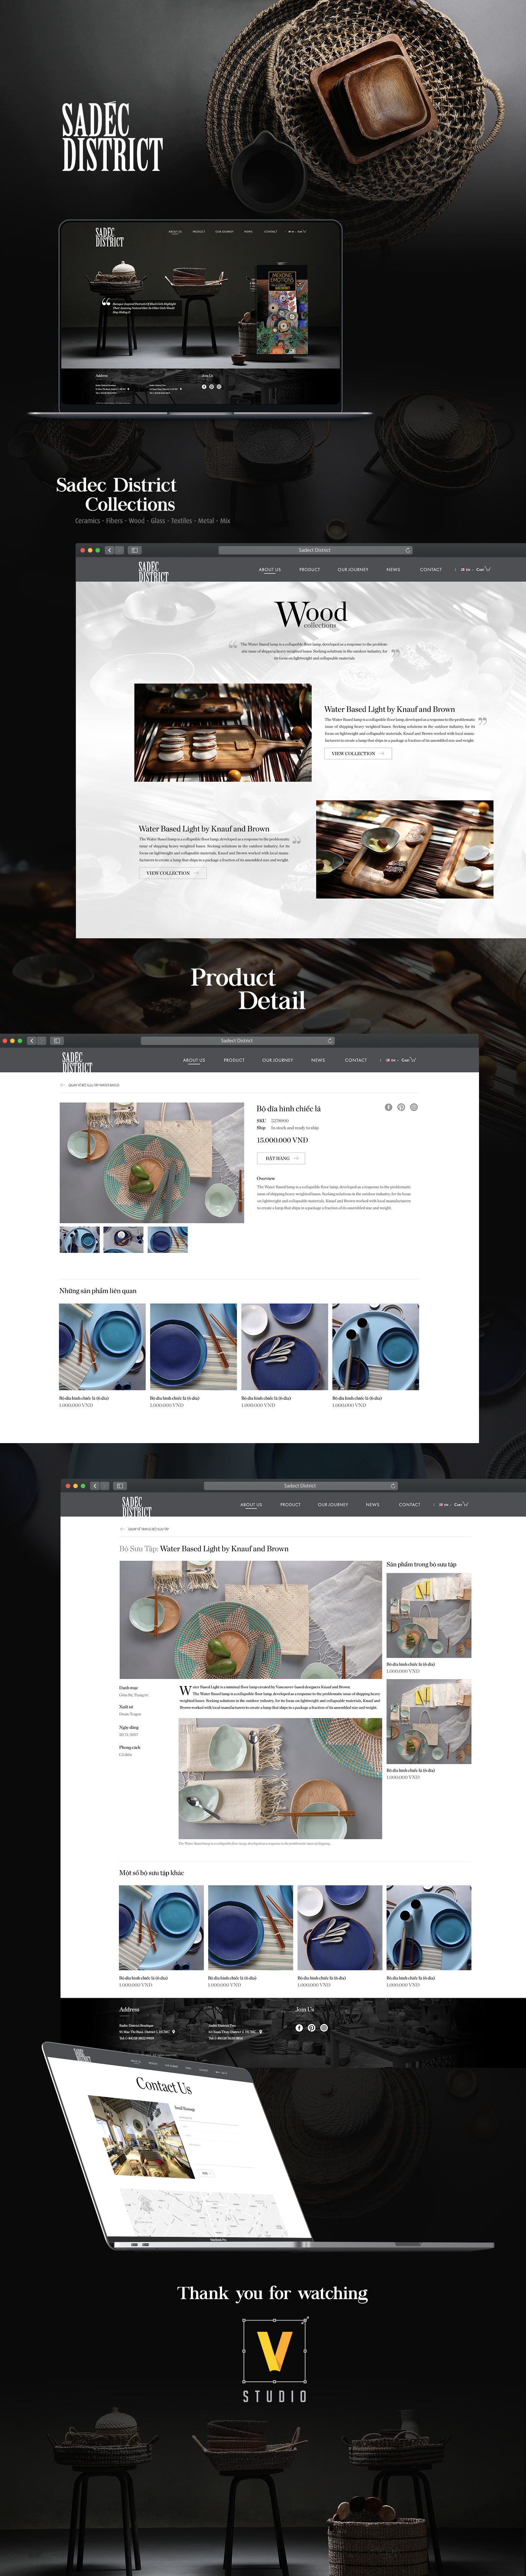Click the Sadect District address bar in Wood window
526x2576 pixels.
coord(315,550)
